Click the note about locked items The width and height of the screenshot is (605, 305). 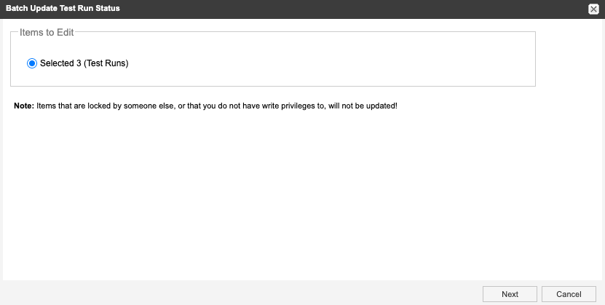coord(205,106)
